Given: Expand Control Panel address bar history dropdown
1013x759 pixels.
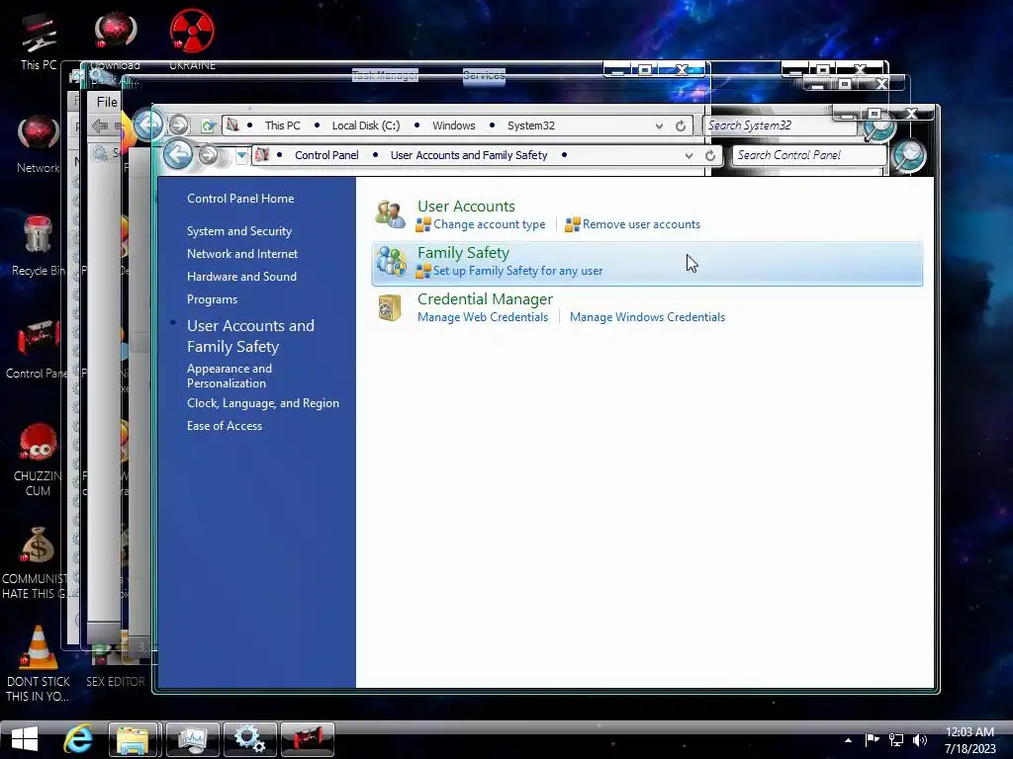Looking at the screenshot, I should (689, 155).
